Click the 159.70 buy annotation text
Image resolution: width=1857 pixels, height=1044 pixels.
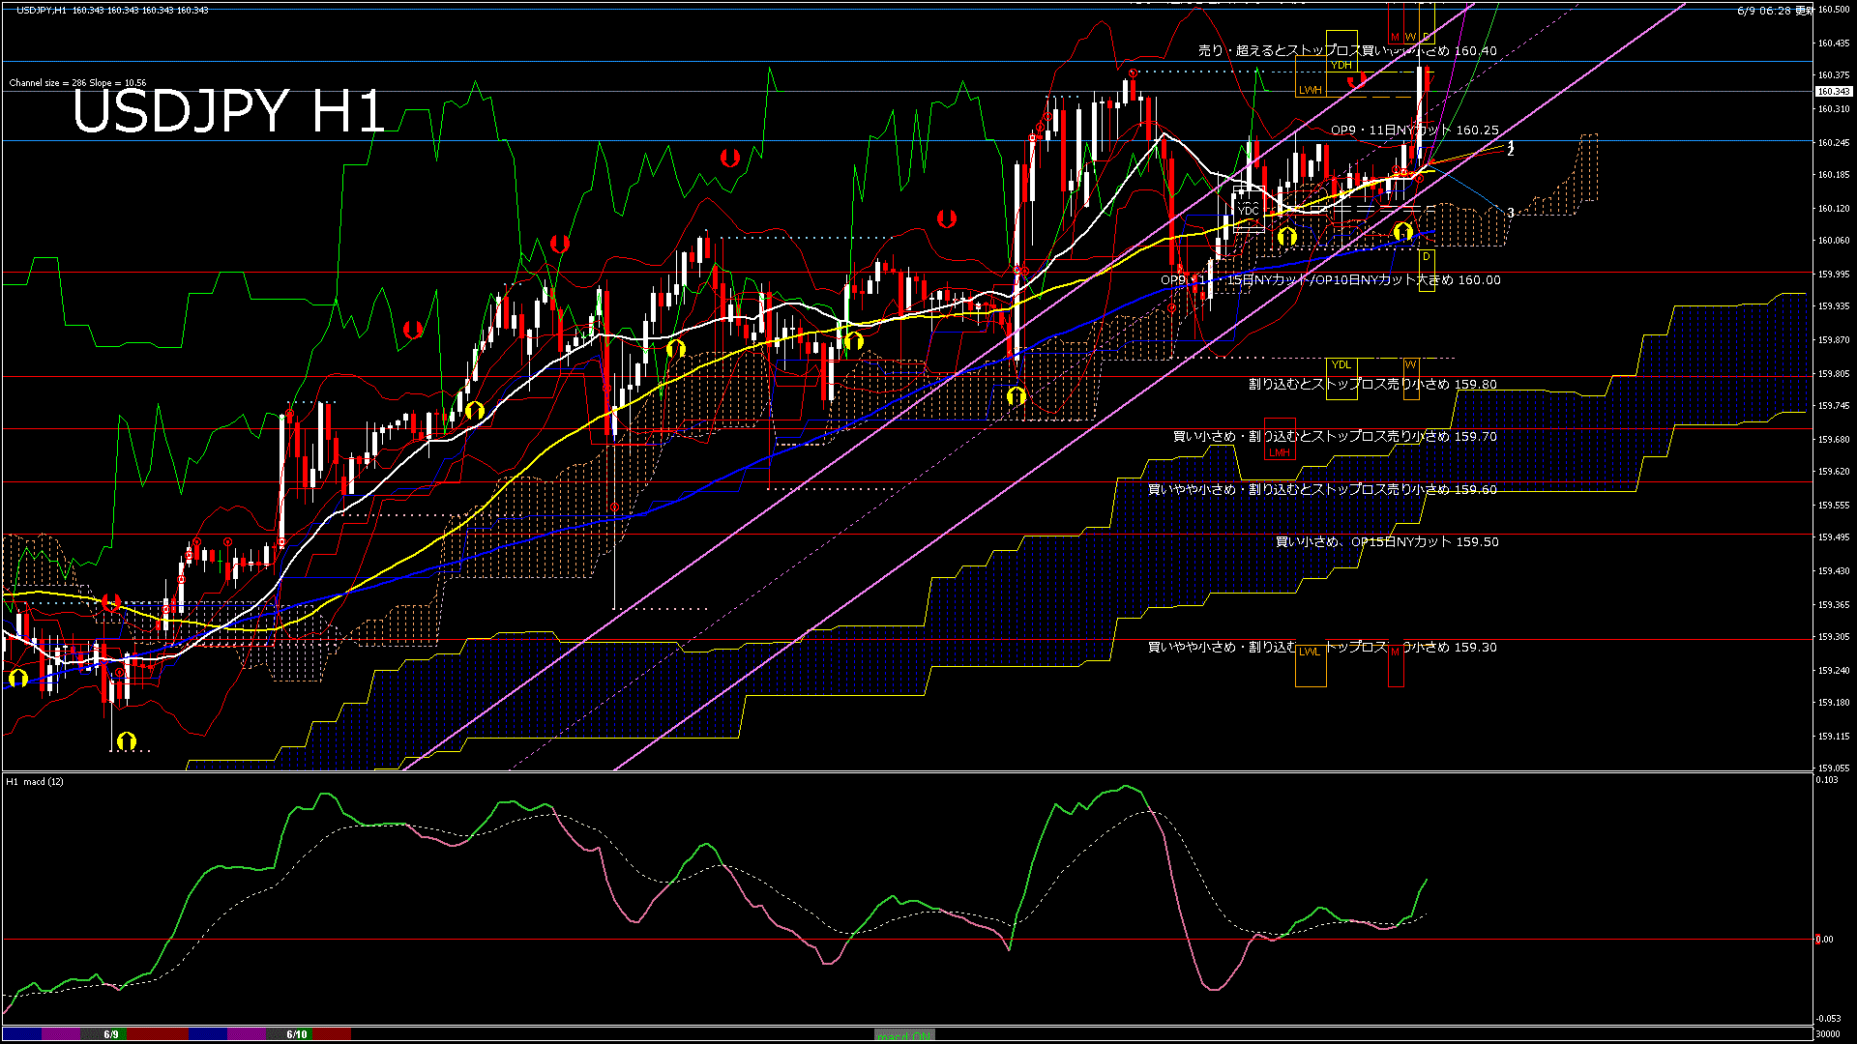1335,436
